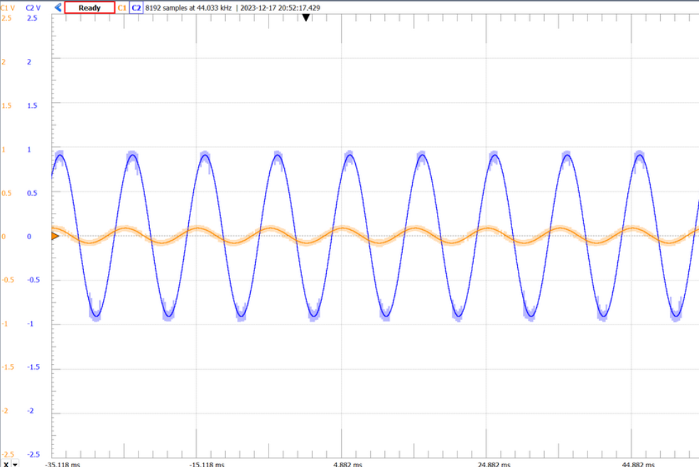Click the 8192 samples at 44.033 kHz text
The width and height of the screenshot is (699, 467).
point(188,8)
